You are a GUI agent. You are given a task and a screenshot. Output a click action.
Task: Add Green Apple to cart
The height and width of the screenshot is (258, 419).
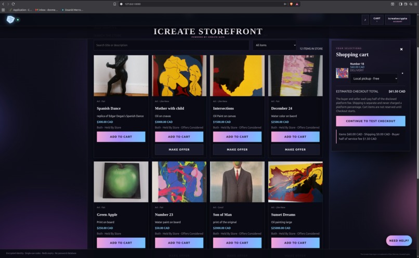pyautogui.click(x=121, y=243)
